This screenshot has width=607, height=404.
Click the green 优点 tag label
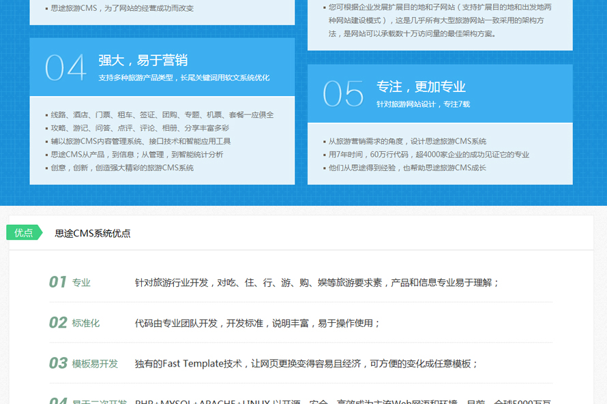[24, 232]
